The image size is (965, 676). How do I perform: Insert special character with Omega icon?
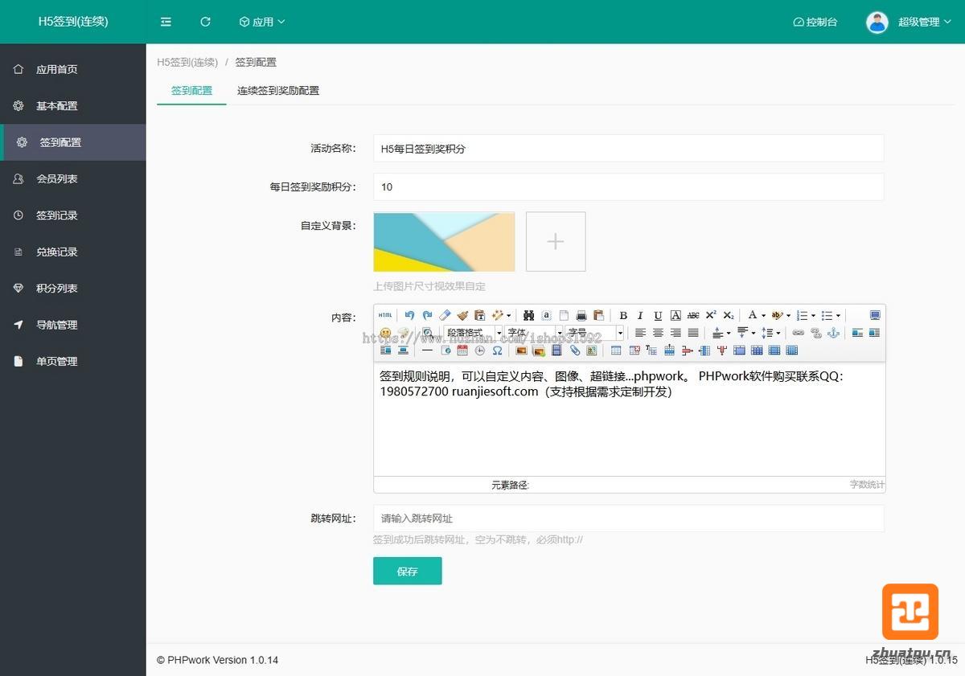click(x=497, y=350)
